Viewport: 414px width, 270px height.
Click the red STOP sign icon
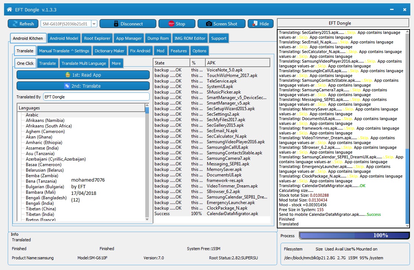[171, 24]
